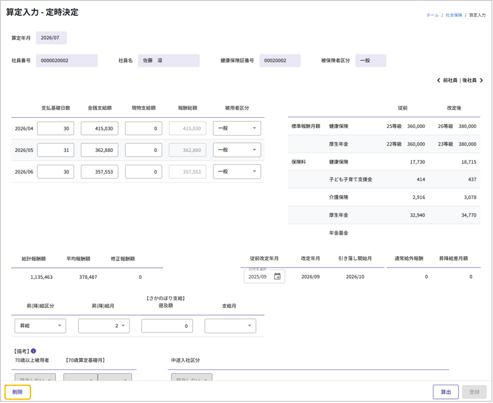Click the 社会保険 breadcrumb link
The width and height of the screenshot is (493, 403).
[454, 15]
